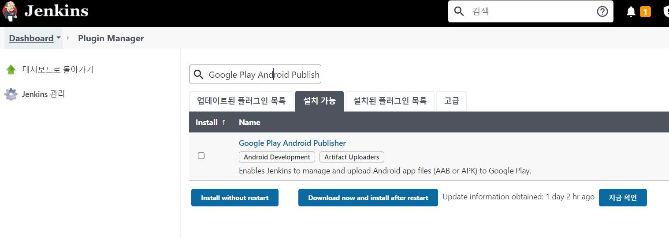Open the notifications bell icon

[x=631, y=12]
